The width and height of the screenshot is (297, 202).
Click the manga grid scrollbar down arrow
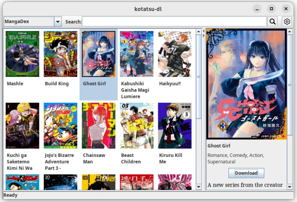pyautogui.click(x=199, y=187)
